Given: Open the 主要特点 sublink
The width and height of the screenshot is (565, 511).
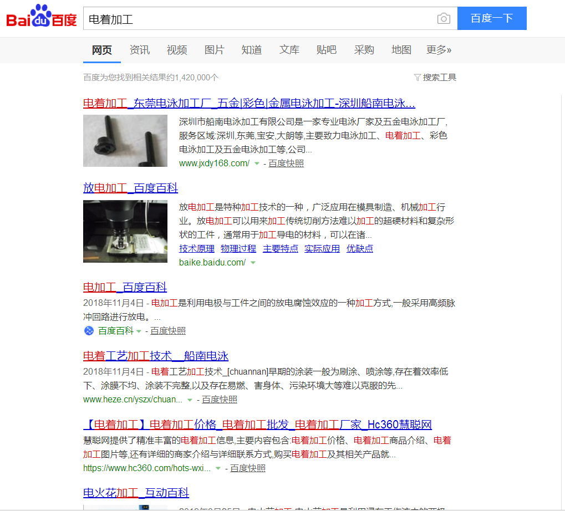Looking at the screenshot, I should point(281,248).
